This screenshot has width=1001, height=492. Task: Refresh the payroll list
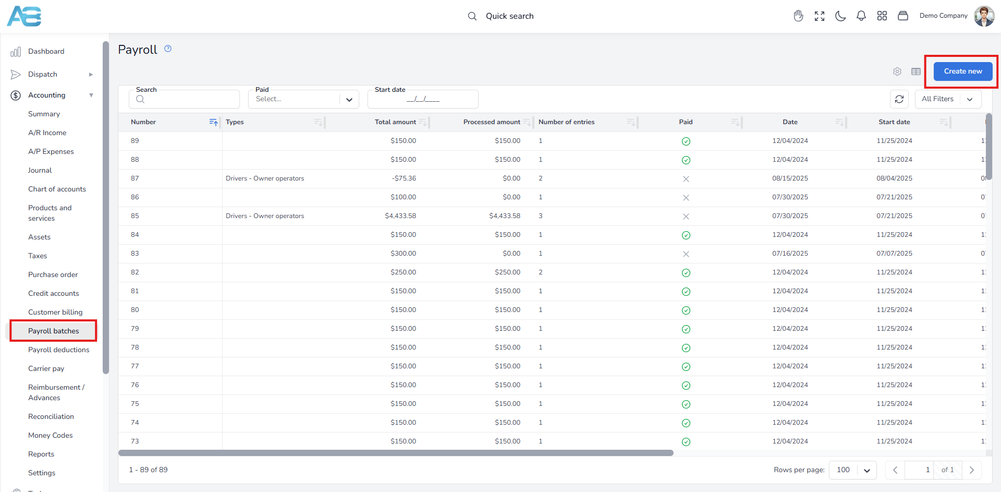pos(899,99)
